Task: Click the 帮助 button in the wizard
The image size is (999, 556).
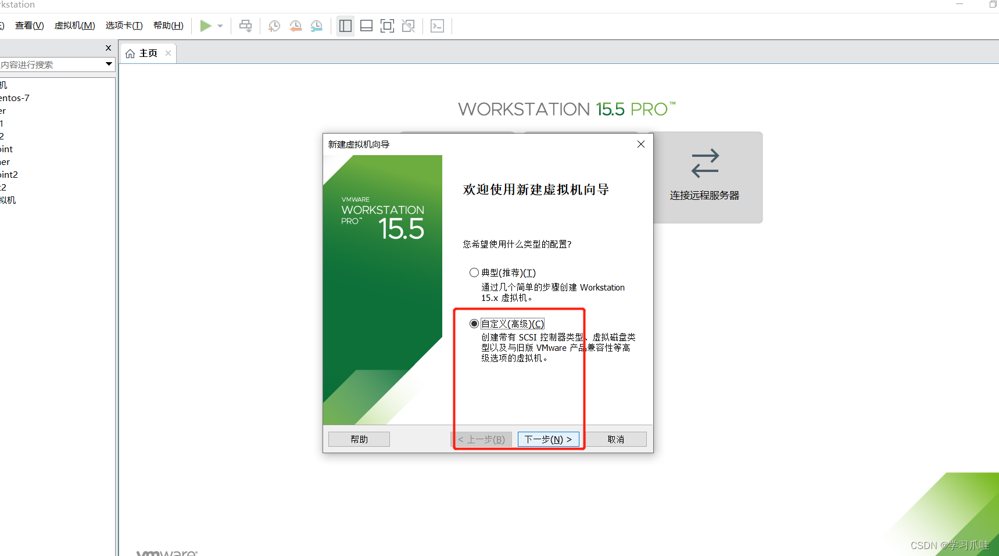Action: (x=359, y=439)
